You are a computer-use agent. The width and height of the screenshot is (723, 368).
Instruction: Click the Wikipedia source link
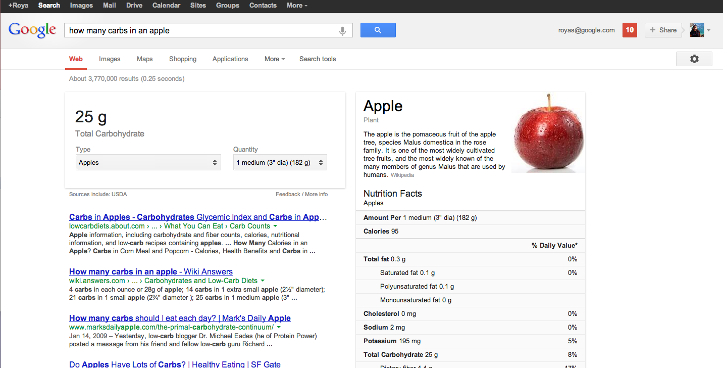[402, 175]
